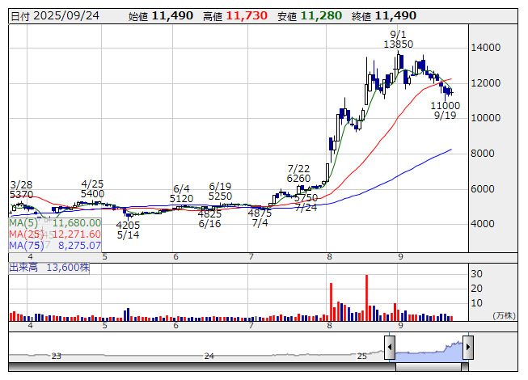Click the left range handle arrow in navigator
This screenshot has width=528, height=380.
390,348
